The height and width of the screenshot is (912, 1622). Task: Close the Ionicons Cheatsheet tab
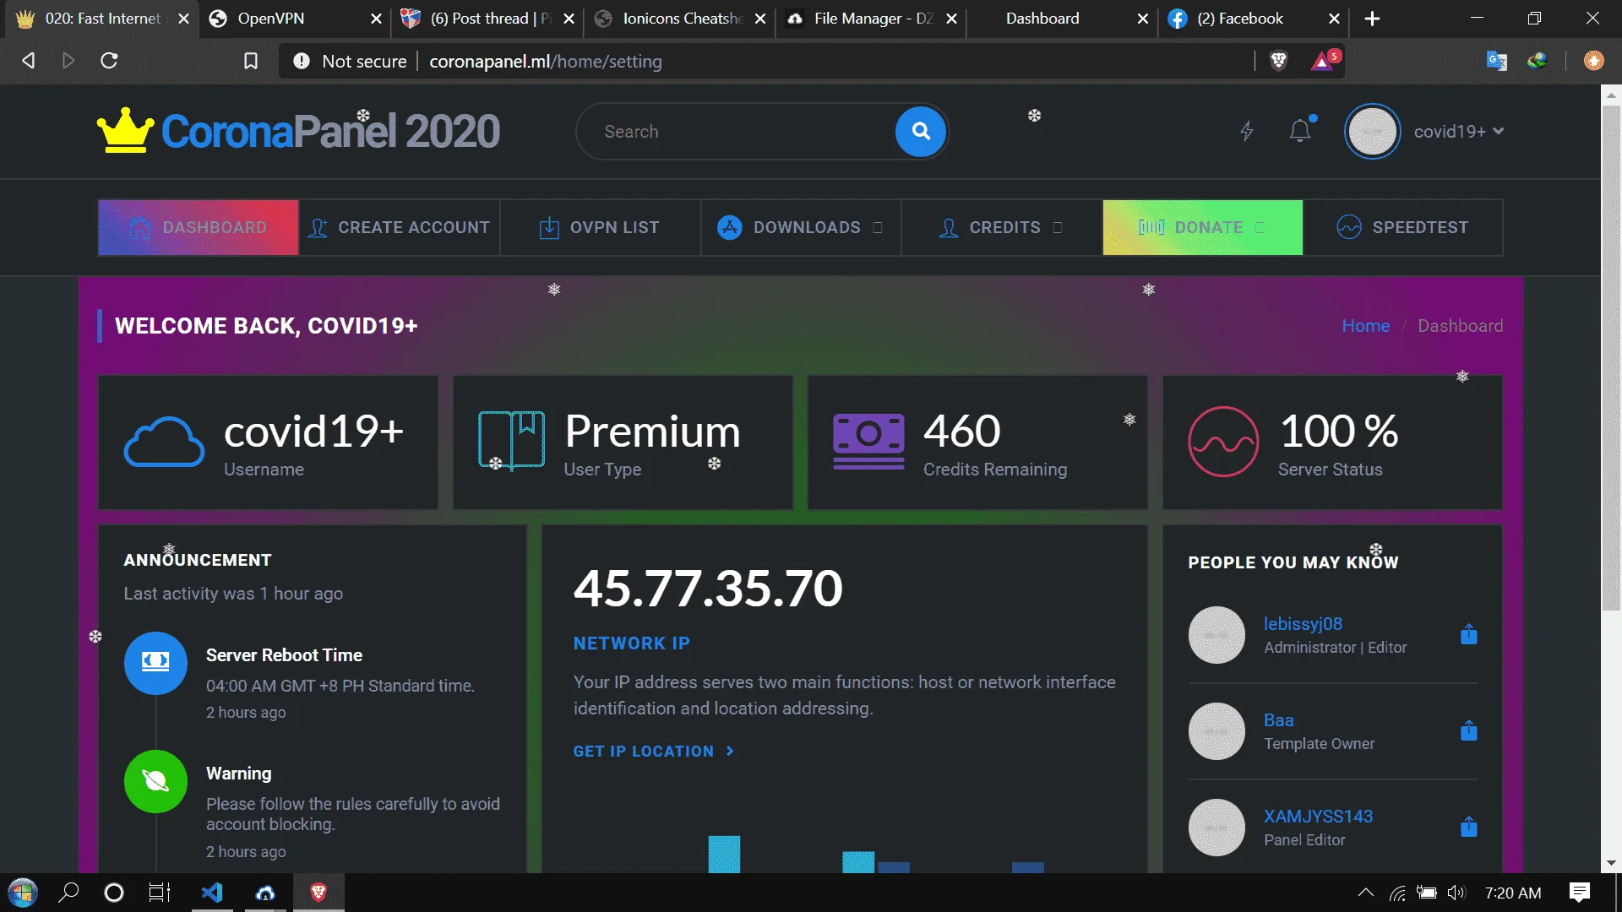pos(760,19)
